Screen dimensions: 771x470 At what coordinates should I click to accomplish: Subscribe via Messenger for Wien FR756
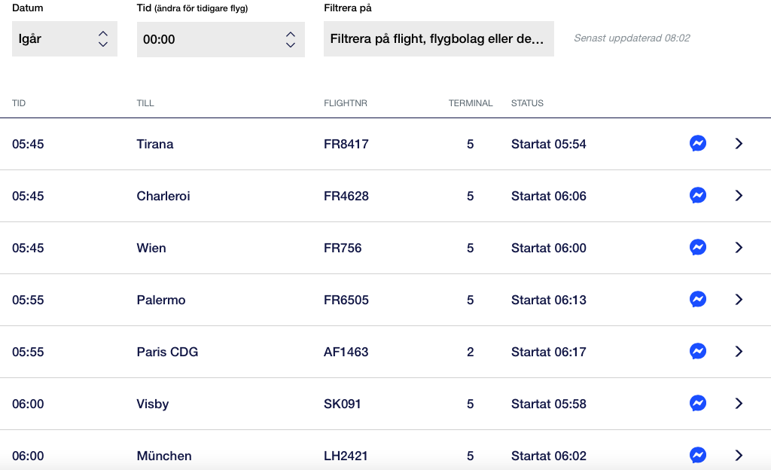point(698,247)
